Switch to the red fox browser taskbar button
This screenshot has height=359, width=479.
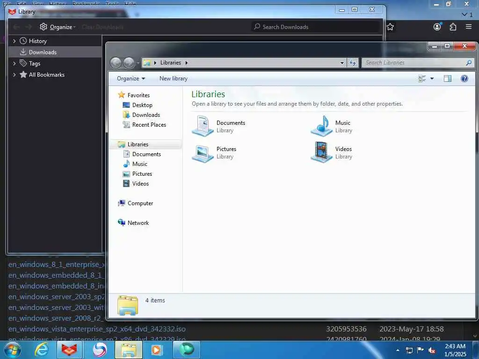(69, 350)
